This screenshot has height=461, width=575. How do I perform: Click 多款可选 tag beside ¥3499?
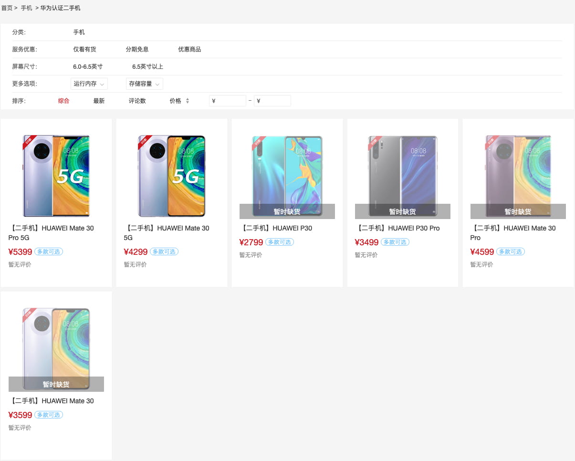coord(395,242)
